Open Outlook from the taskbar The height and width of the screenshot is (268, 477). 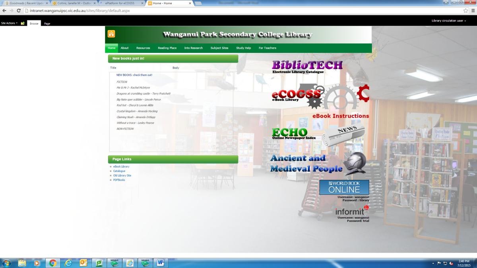pos(83,263)
